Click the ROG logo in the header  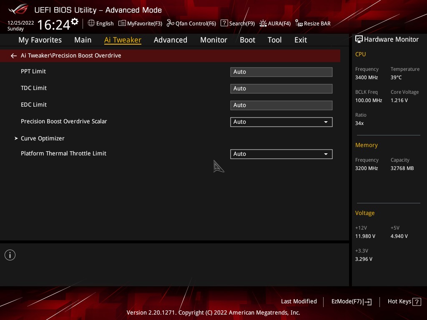click(x=18, y=10)
